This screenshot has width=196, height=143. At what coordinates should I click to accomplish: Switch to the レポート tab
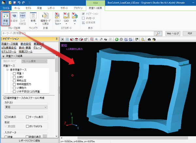tap(51, 8)
